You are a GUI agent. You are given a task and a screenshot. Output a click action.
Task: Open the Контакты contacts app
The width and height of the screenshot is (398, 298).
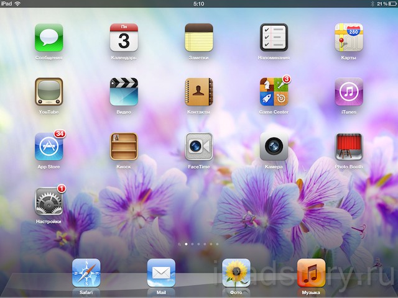pos(199,92)
